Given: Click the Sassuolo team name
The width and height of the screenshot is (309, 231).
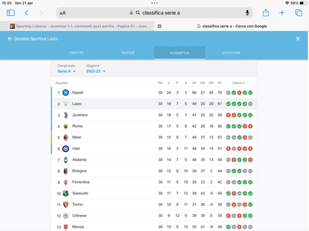Looking at the screenshot, I should pos(80,193).
